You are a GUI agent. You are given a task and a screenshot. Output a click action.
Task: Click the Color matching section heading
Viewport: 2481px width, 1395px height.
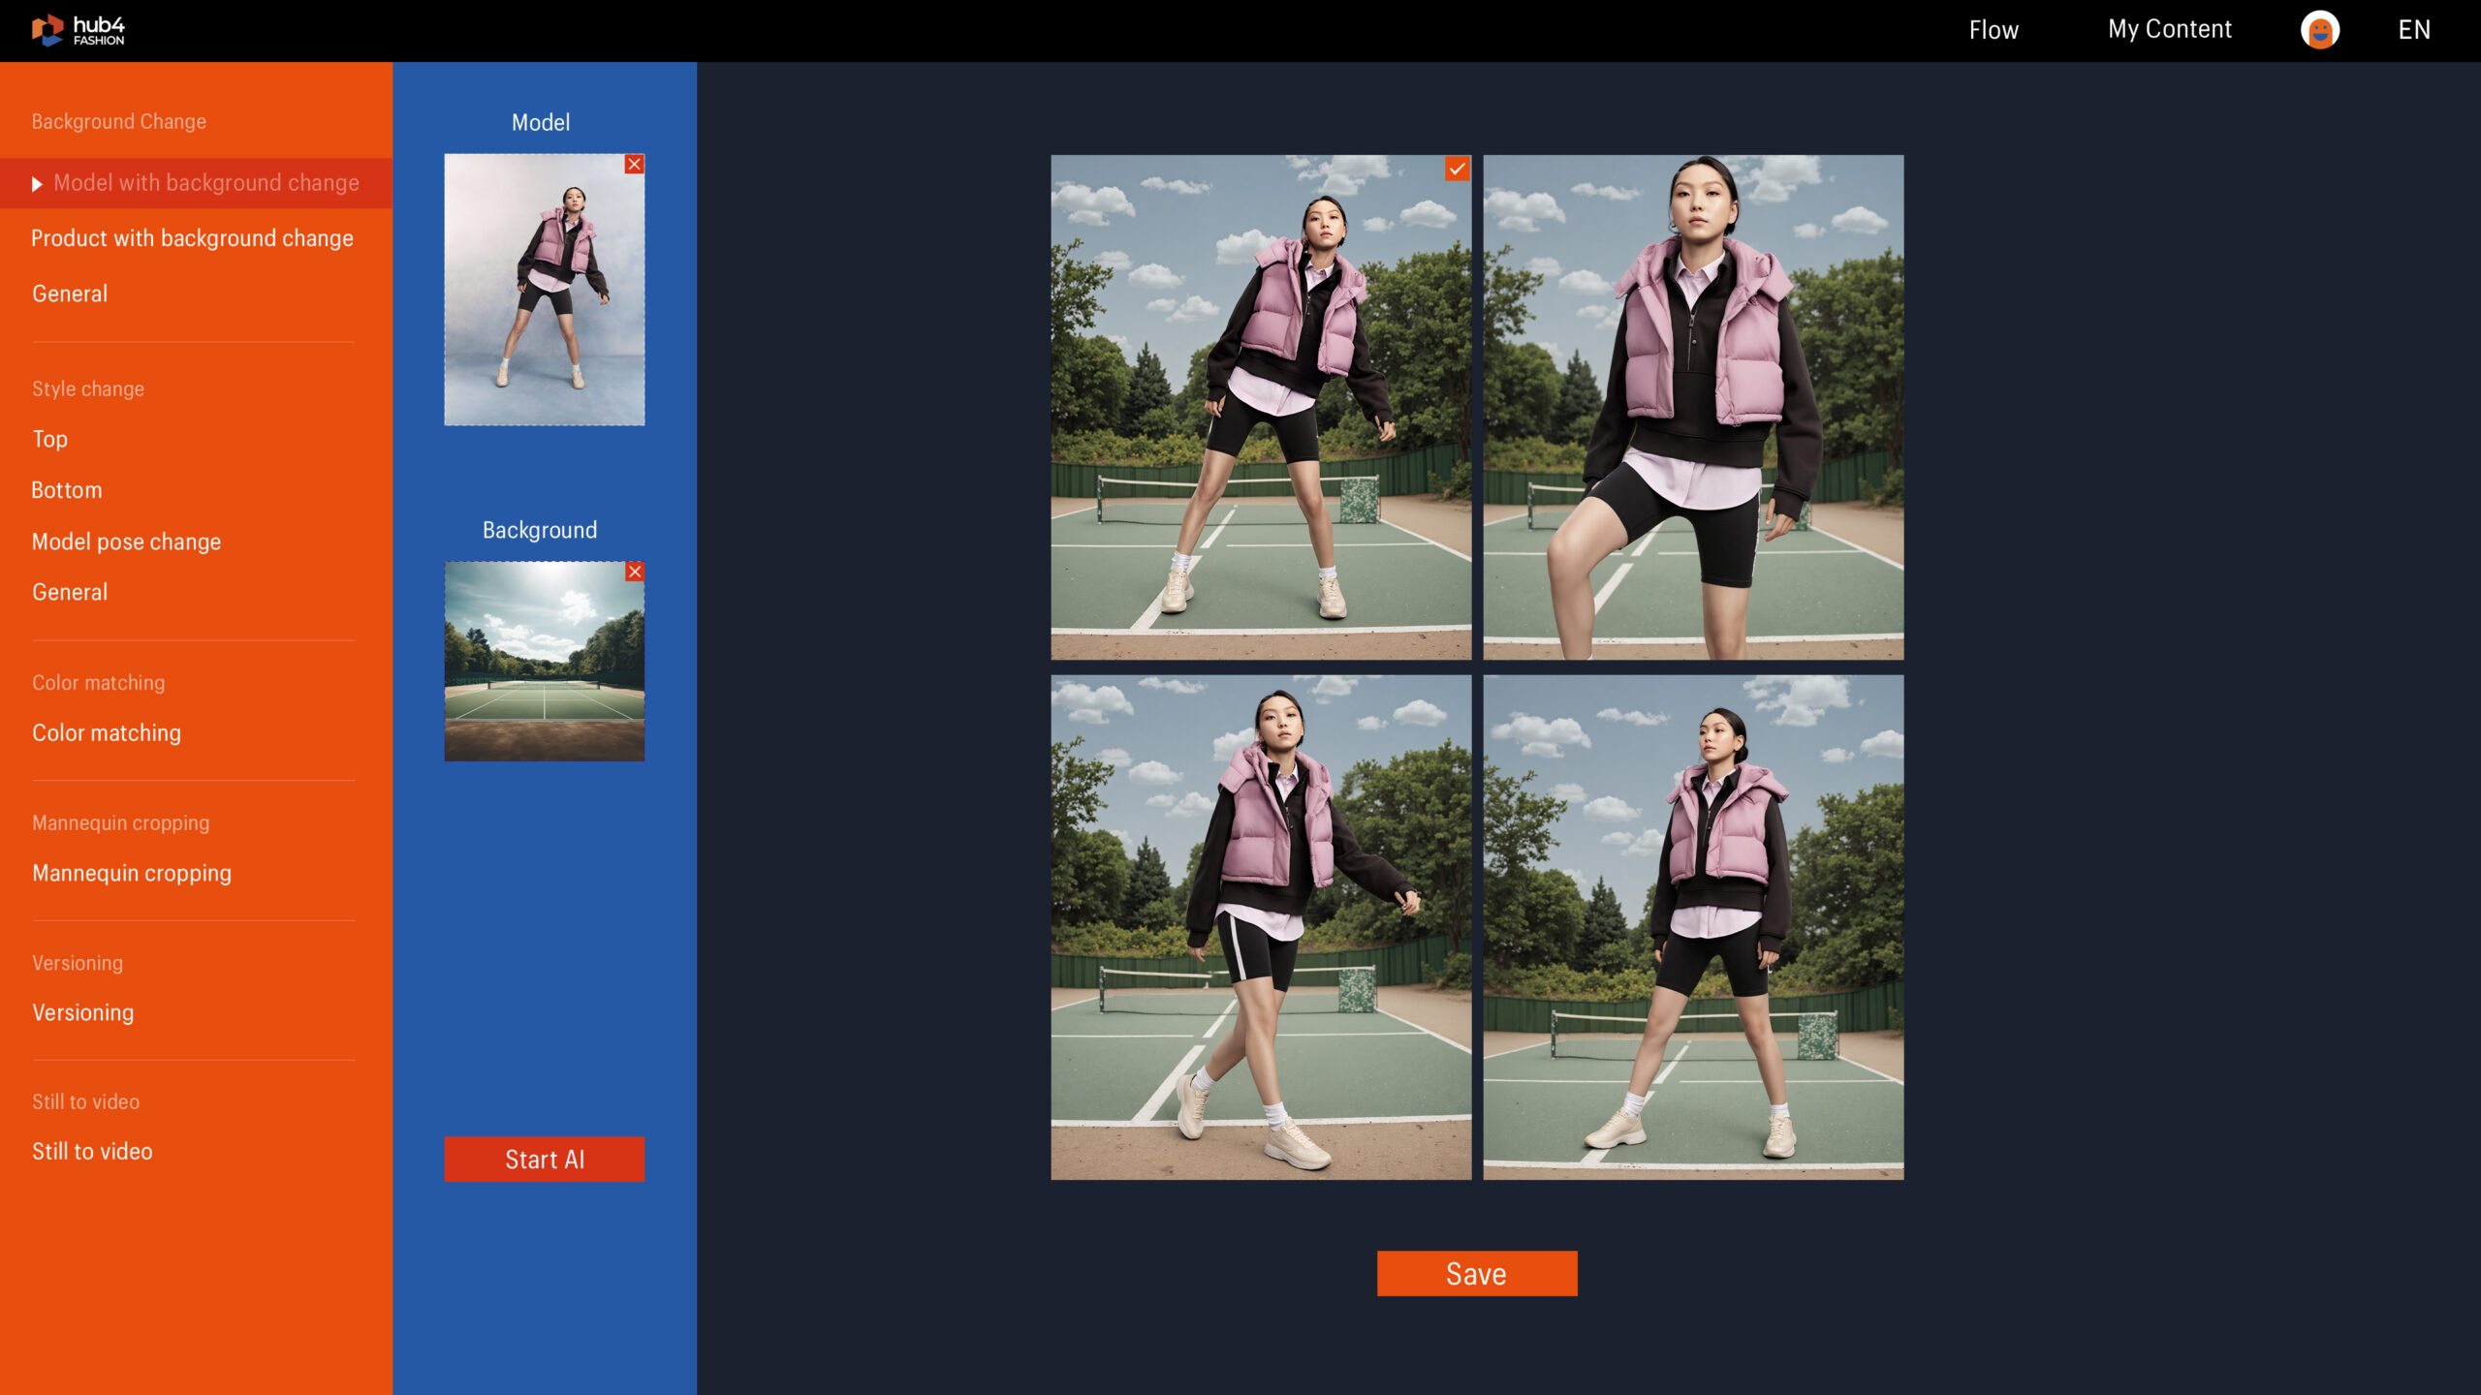(x=99, y=683)
